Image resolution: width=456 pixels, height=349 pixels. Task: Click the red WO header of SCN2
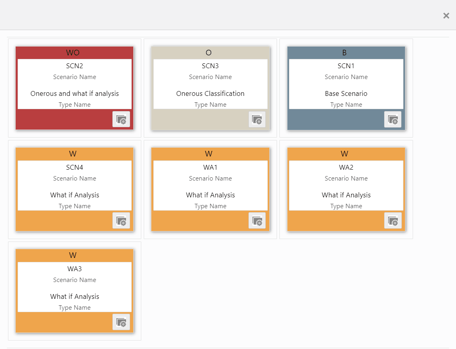coord(74,52)
